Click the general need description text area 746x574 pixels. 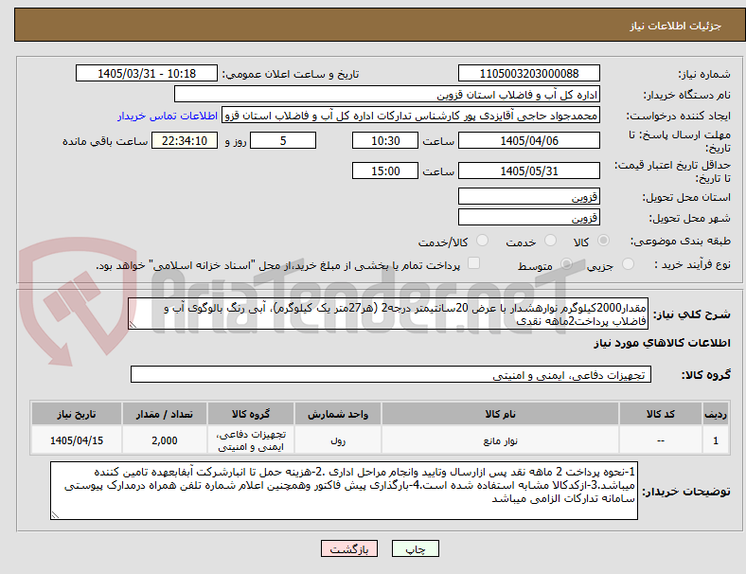click(388, 314)
